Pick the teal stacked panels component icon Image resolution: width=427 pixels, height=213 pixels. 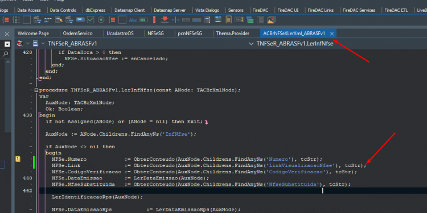pos(250,20)
